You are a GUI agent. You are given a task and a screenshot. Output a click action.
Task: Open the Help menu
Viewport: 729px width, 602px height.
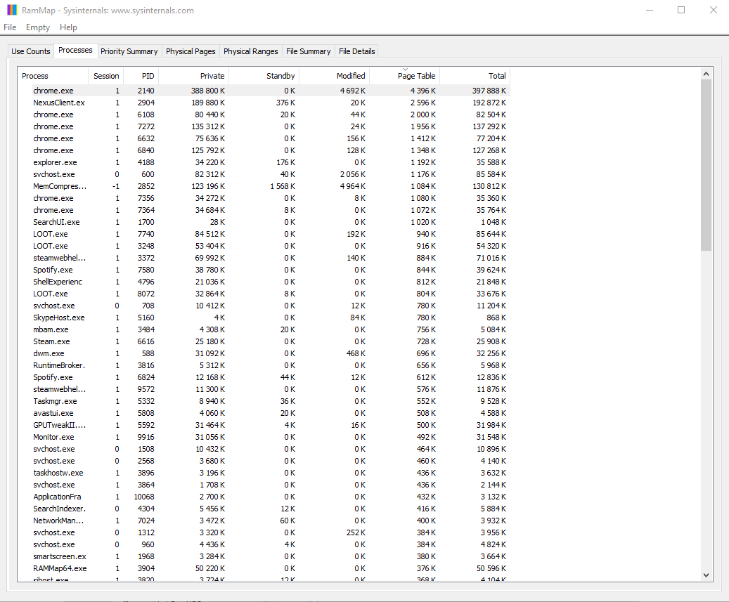click(68, 27)
